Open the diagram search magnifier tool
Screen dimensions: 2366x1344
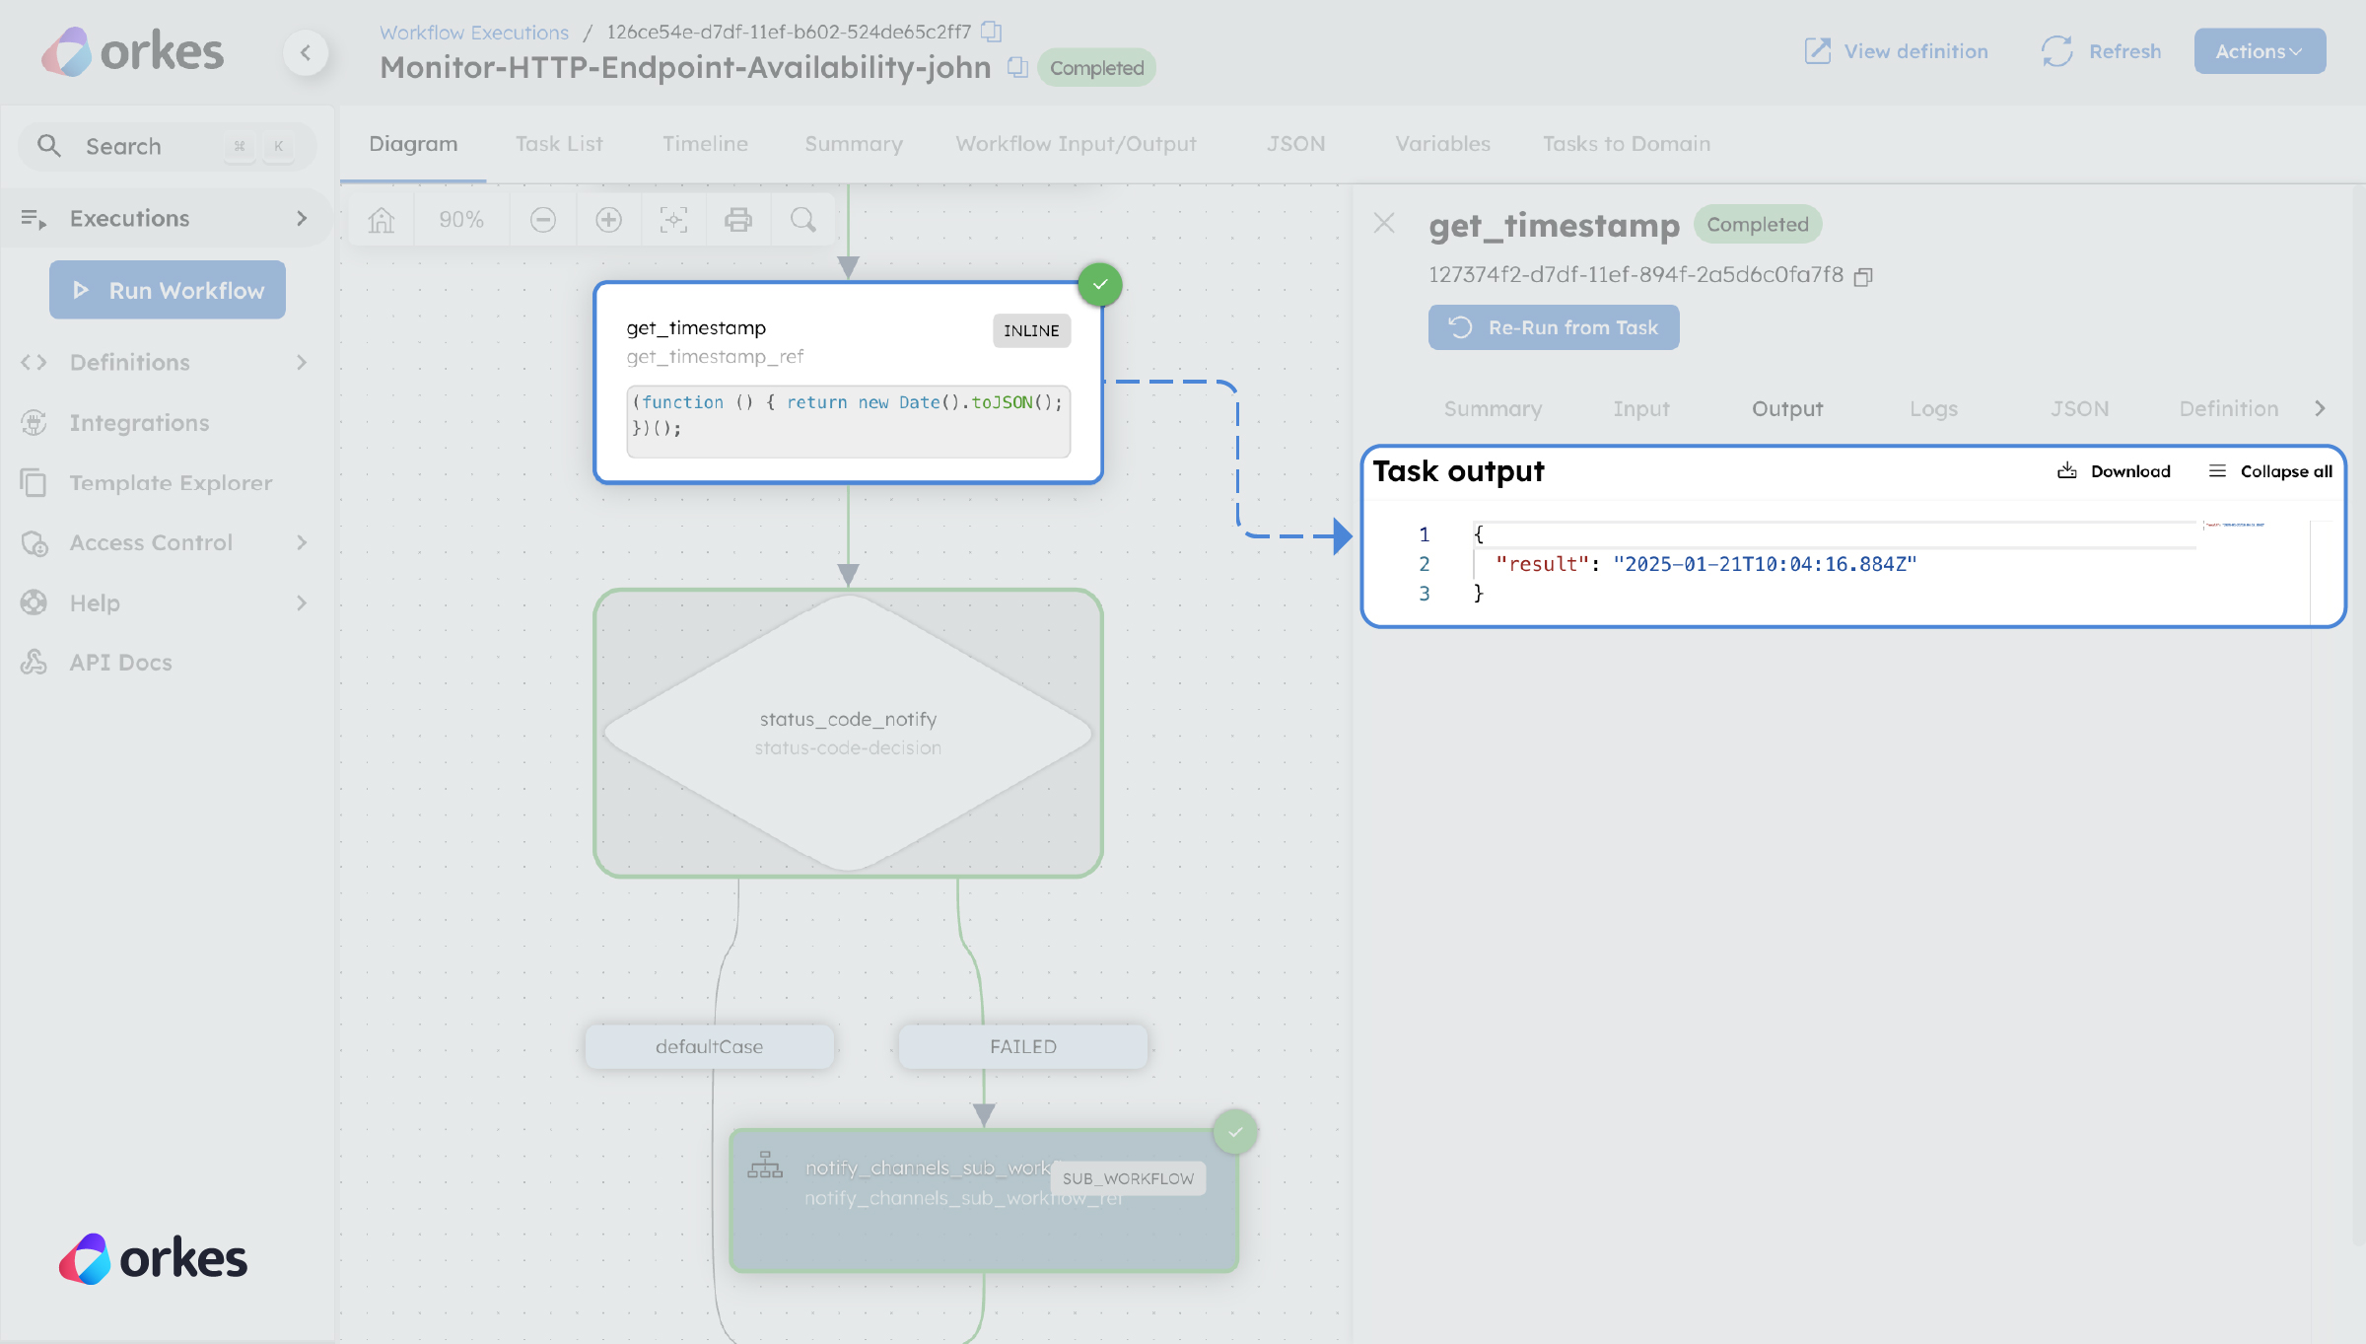tap(802, 219)
